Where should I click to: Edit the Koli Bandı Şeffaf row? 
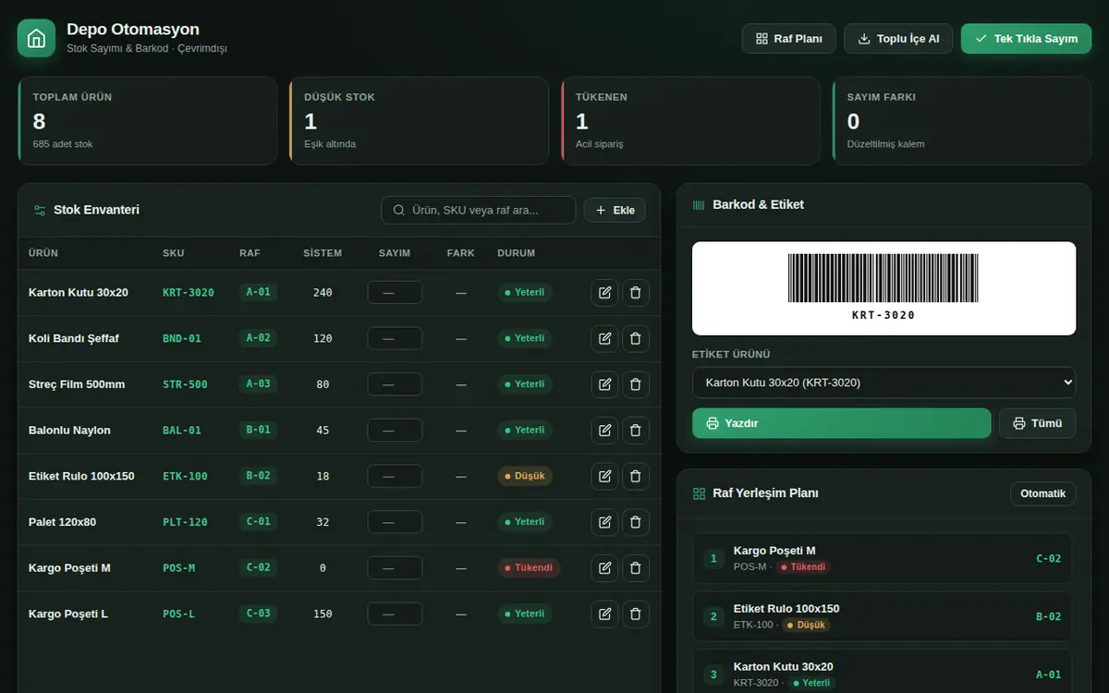pyautogui.click(x=604, y=338)
